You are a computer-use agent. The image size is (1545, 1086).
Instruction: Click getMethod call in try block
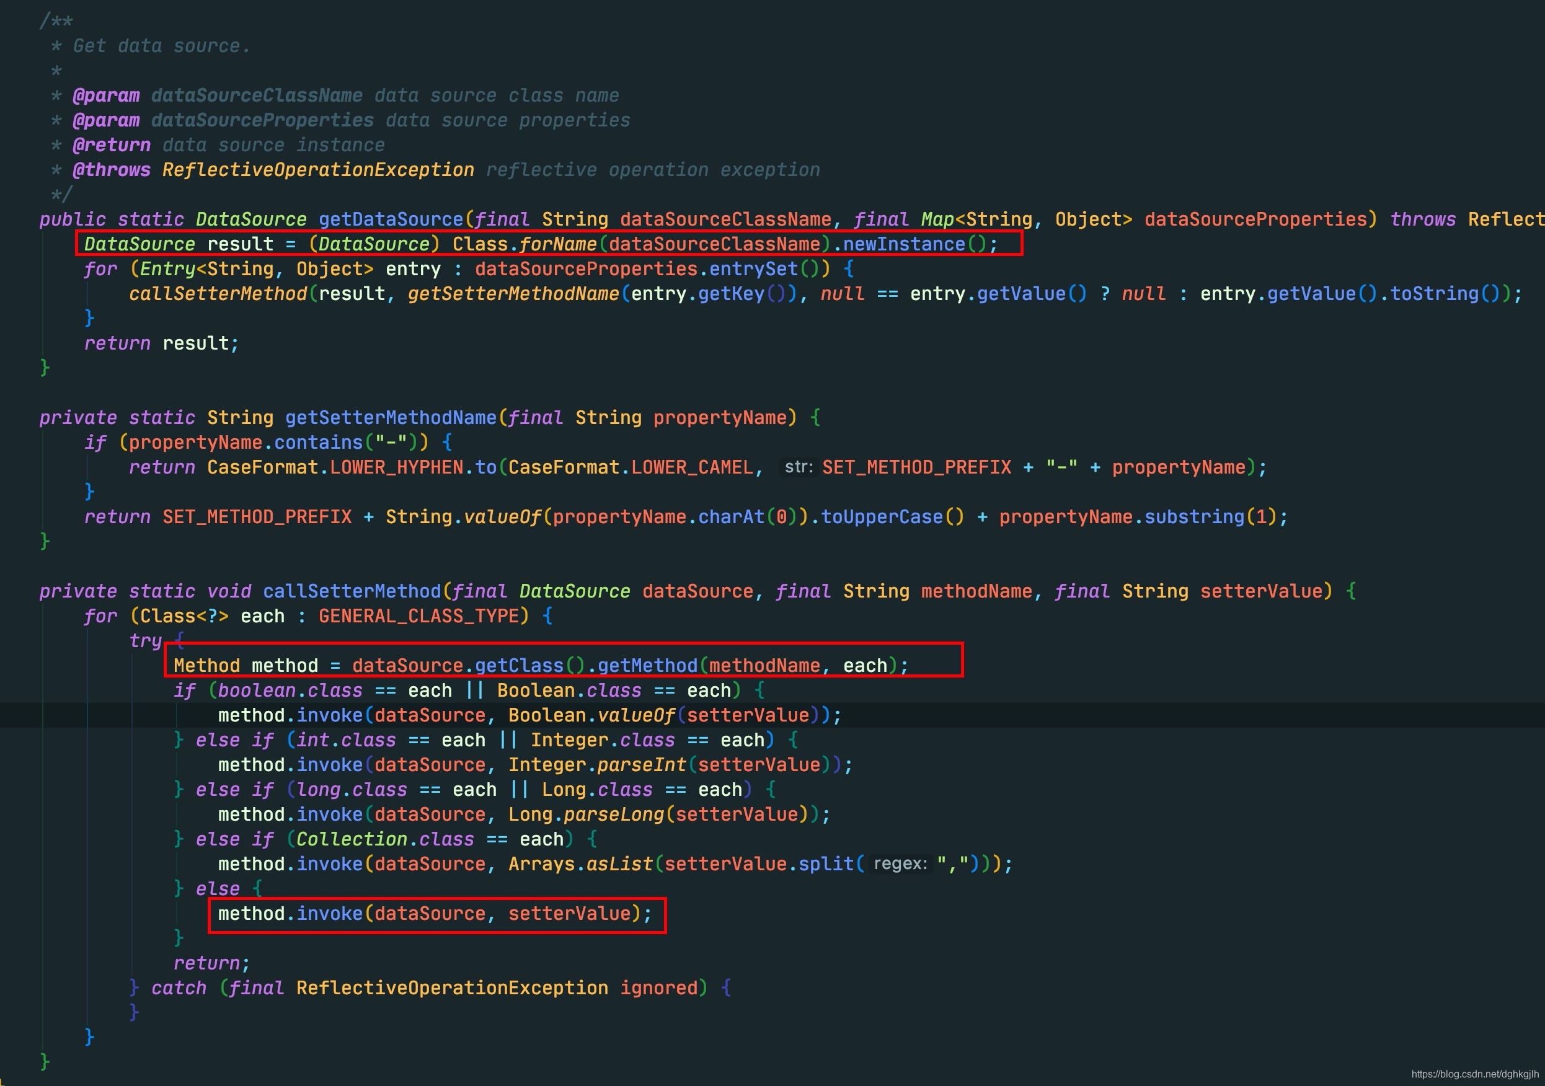(647, 666)
